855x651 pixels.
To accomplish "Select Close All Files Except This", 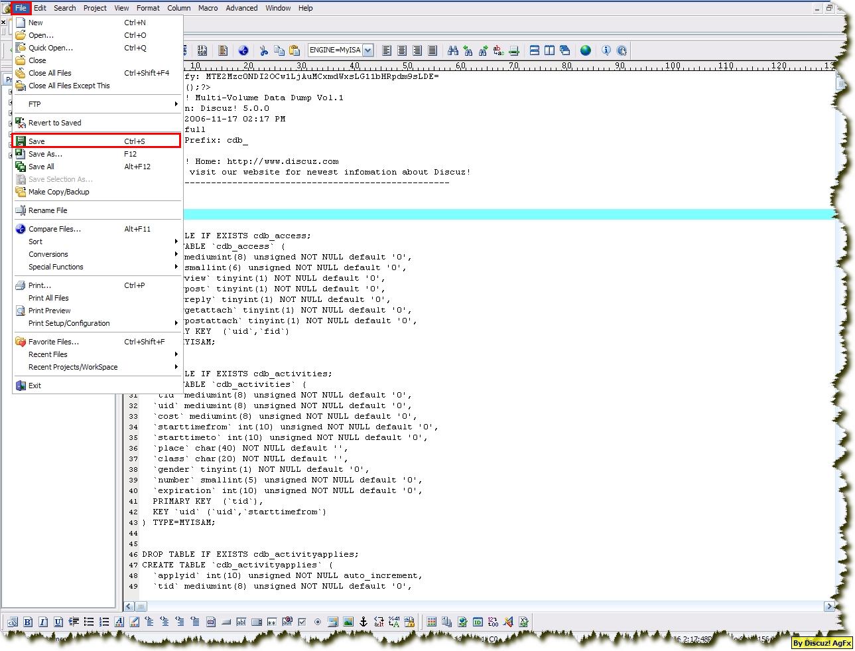I will [97, 86].
